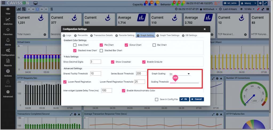This screenshot has width=273, height=130.
Task: Click Capacity blue bell with badge 16
Action: point(156,4)
